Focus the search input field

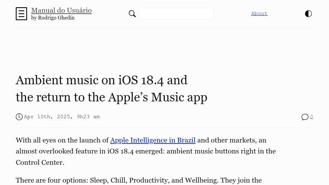[x=176, y=14]
